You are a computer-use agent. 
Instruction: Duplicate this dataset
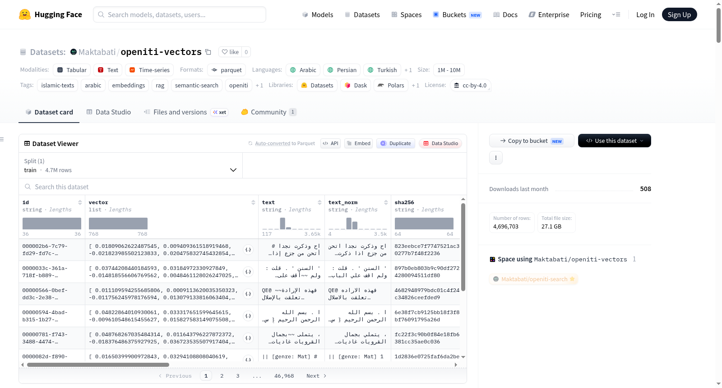click(396, 143)
